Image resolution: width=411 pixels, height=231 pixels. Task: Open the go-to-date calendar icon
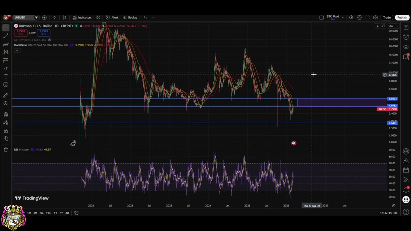76,213
